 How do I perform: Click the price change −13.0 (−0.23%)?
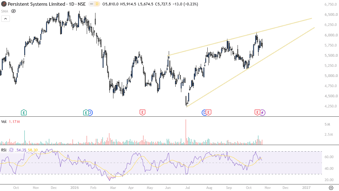point(185,4)
